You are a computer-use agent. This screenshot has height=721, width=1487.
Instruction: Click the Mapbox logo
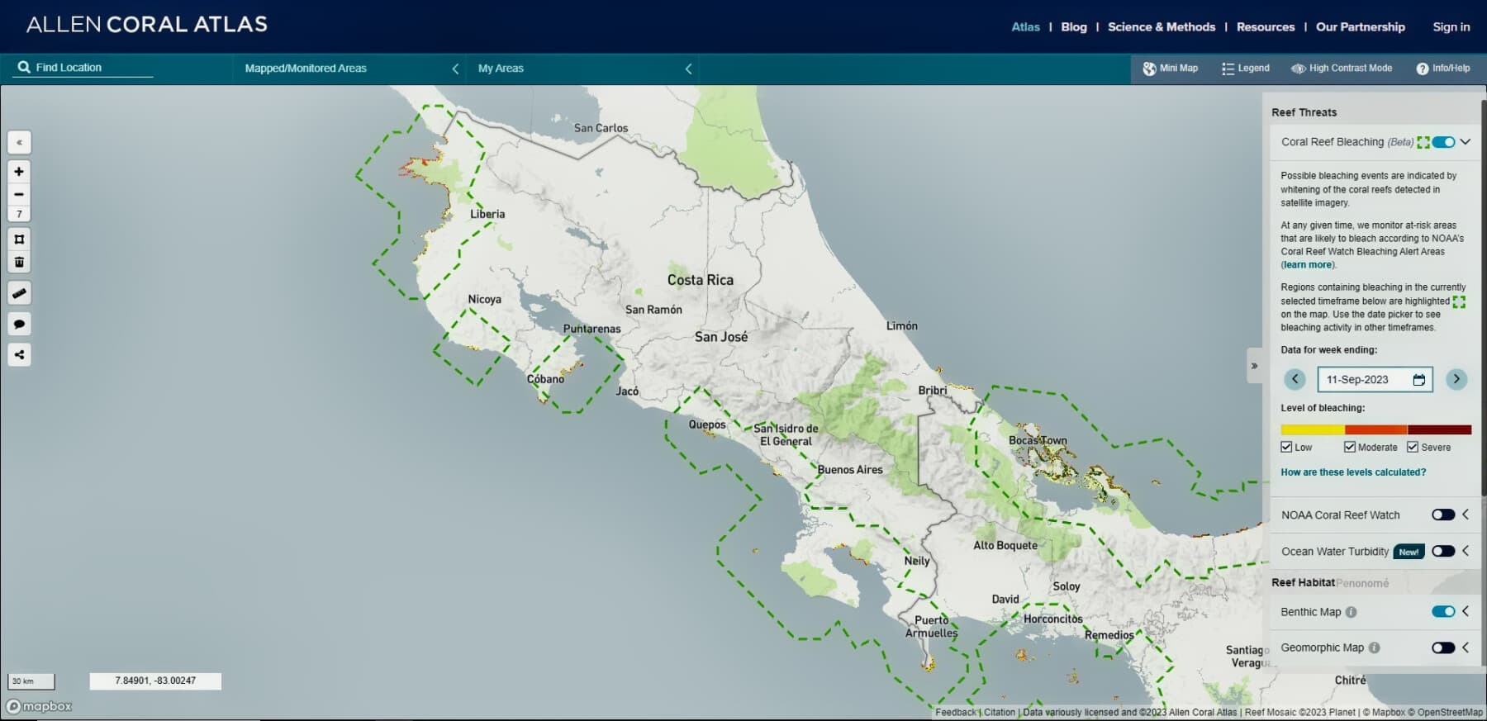[39, 706]
